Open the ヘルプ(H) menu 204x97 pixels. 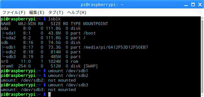77,13
